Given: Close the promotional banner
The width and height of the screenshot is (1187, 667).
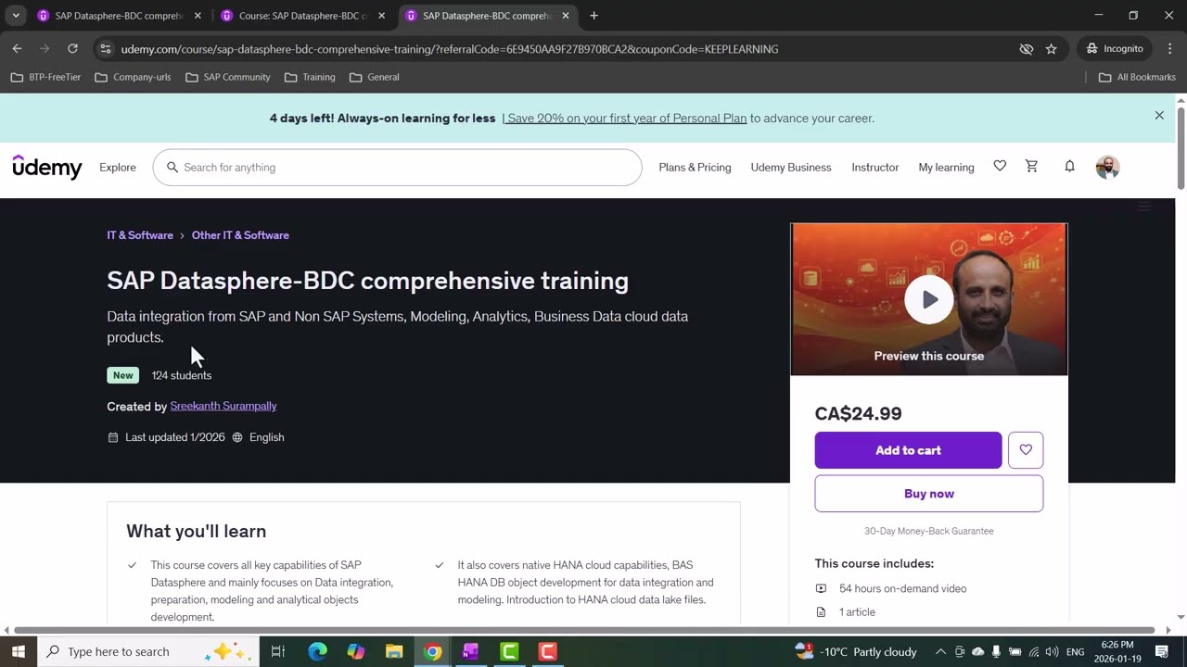Looking at the screenshot, I should 1159,116.
